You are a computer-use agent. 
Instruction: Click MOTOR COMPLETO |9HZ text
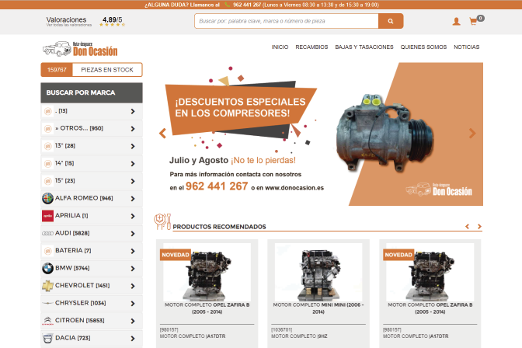(299, 336)
